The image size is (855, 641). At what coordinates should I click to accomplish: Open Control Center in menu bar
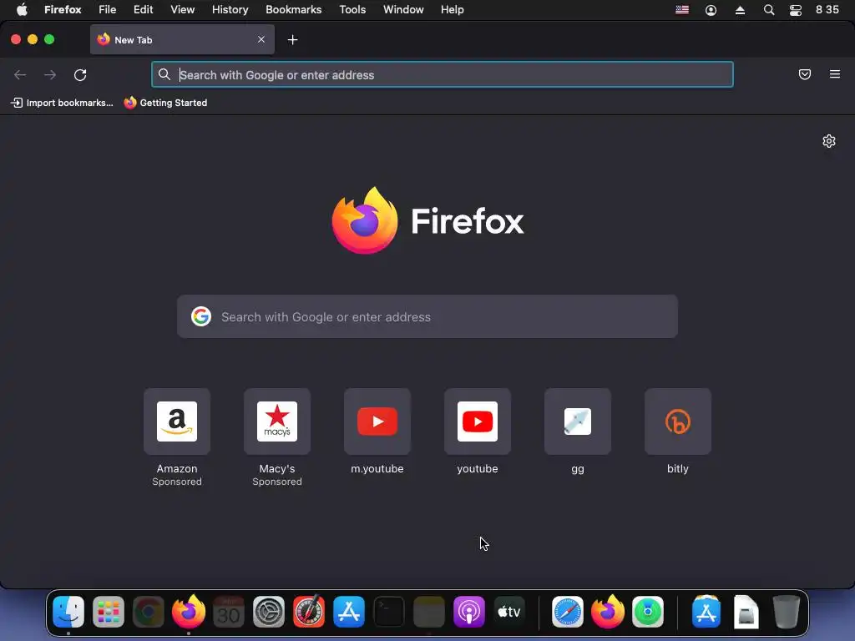tap(796, 10)
